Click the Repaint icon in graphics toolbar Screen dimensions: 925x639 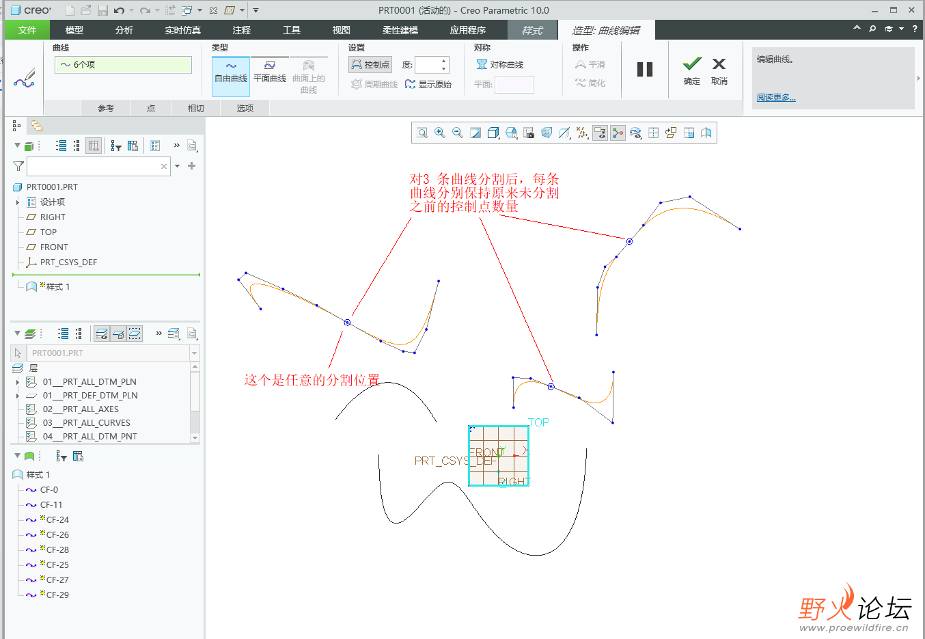click(x=475, y=133)
